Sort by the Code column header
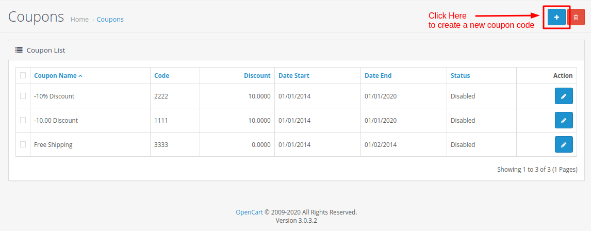 click(162, 75)
